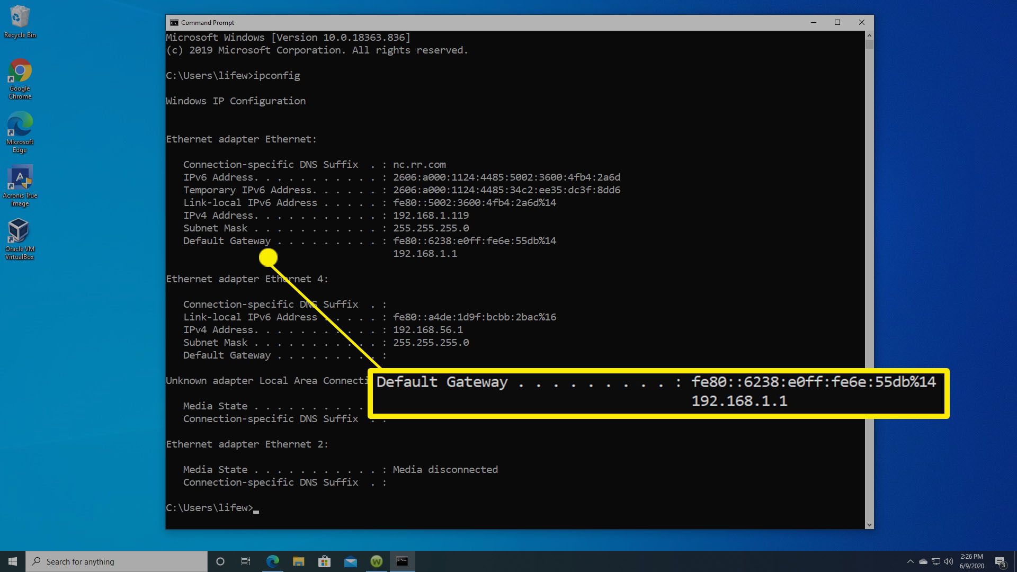This screenshot has width=1017, height=572.
Task: Click the network status icon
Action: tap(936, 561)
